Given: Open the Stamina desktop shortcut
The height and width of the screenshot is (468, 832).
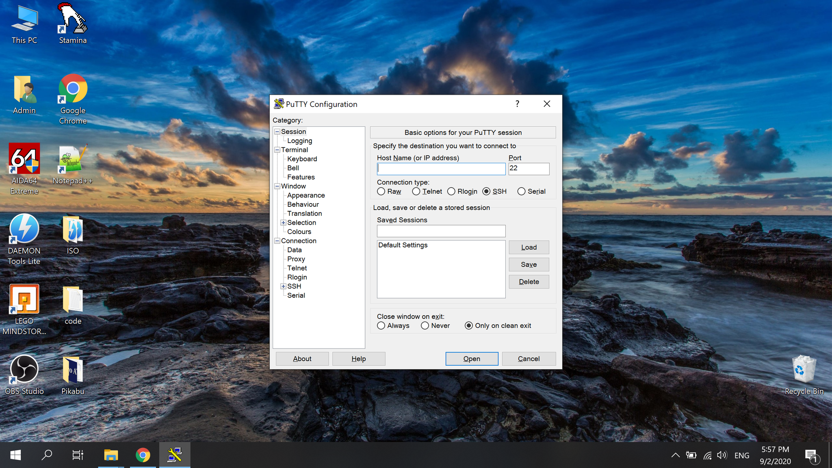Looking at the screenshot, I should tap(73, 24).
